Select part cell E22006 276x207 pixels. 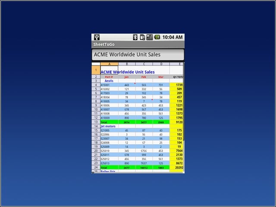[x=109, y=135]
